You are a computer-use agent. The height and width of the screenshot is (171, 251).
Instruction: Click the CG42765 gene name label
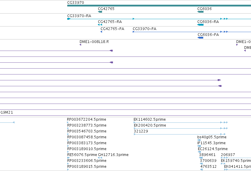pos(106,9)
